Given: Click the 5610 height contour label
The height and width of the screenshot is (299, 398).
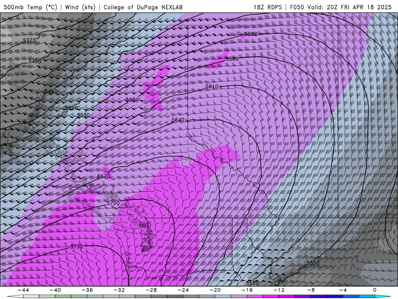Looking at the screenshot, I should pos(212,87).
